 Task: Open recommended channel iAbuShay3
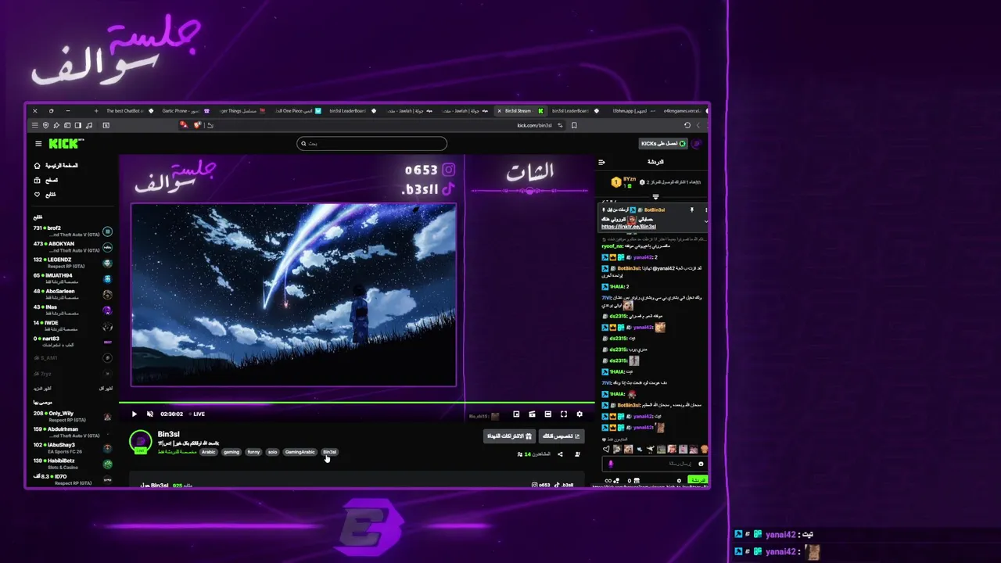click(73, 447)
